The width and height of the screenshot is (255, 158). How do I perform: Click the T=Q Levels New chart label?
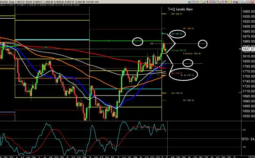pyautogui.click(x=180, y=9)
